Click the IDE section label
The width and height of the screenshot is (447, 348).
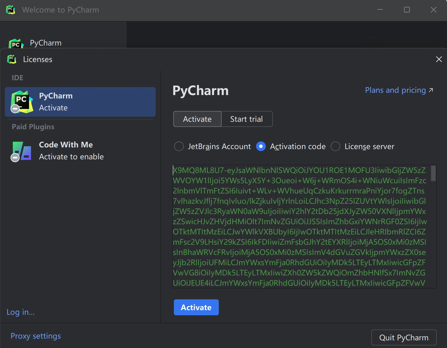pos(17,78)
